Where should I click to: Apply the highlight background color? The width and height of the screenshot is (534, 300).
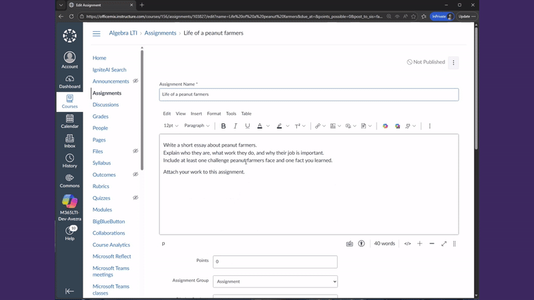pos(279,126)
